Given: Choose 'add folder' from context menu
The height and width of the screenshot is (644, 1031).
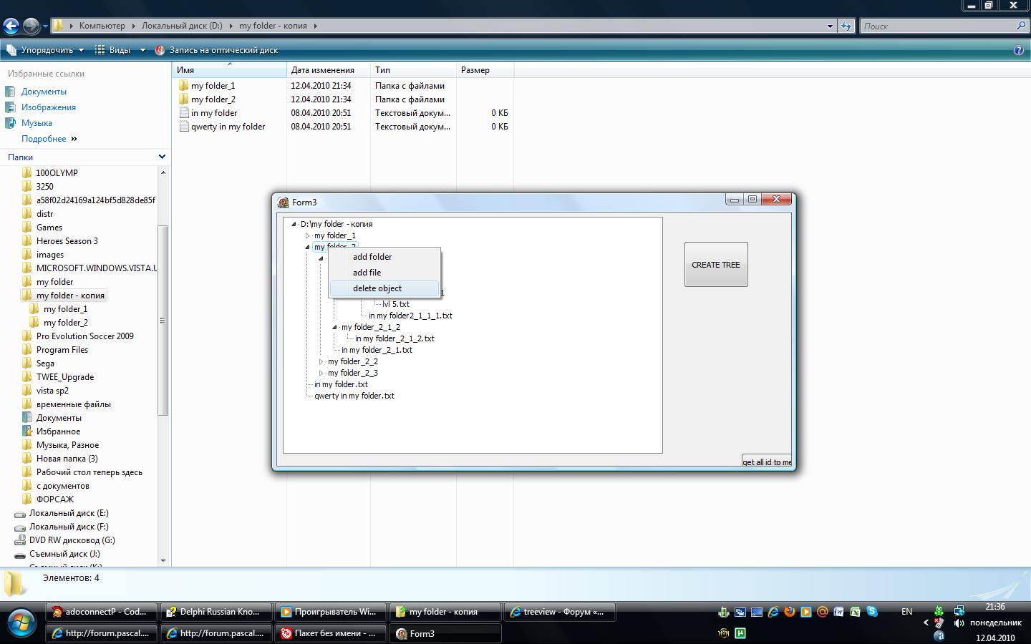Looking at the screenshot, I should pos(372,257).
